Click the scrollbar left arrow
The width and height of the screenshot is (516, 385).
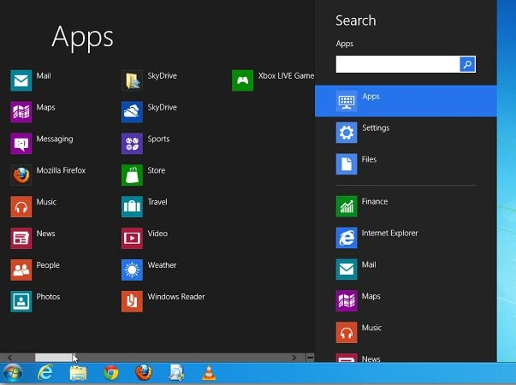tap(10, 358)
